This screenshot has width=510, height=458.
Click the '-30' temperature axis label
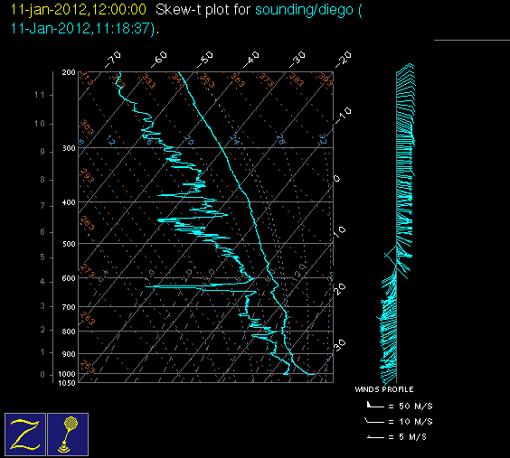[x=297, y=59]
